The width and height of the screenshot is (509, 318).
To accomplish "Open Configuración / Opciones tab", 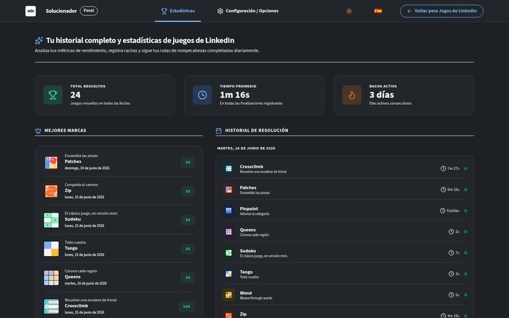I will point(248,11).
